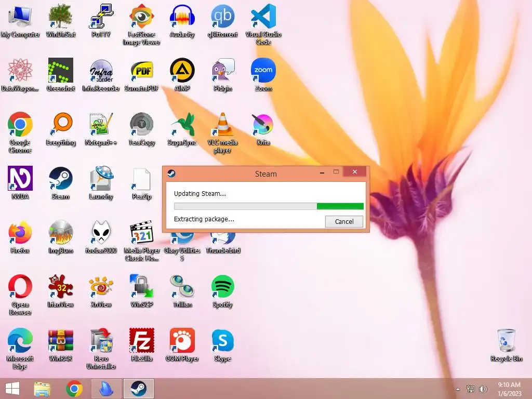The image size is (532, 399).
Task: Select the PeaZip shortcut
Action: (x=141, y=183)
